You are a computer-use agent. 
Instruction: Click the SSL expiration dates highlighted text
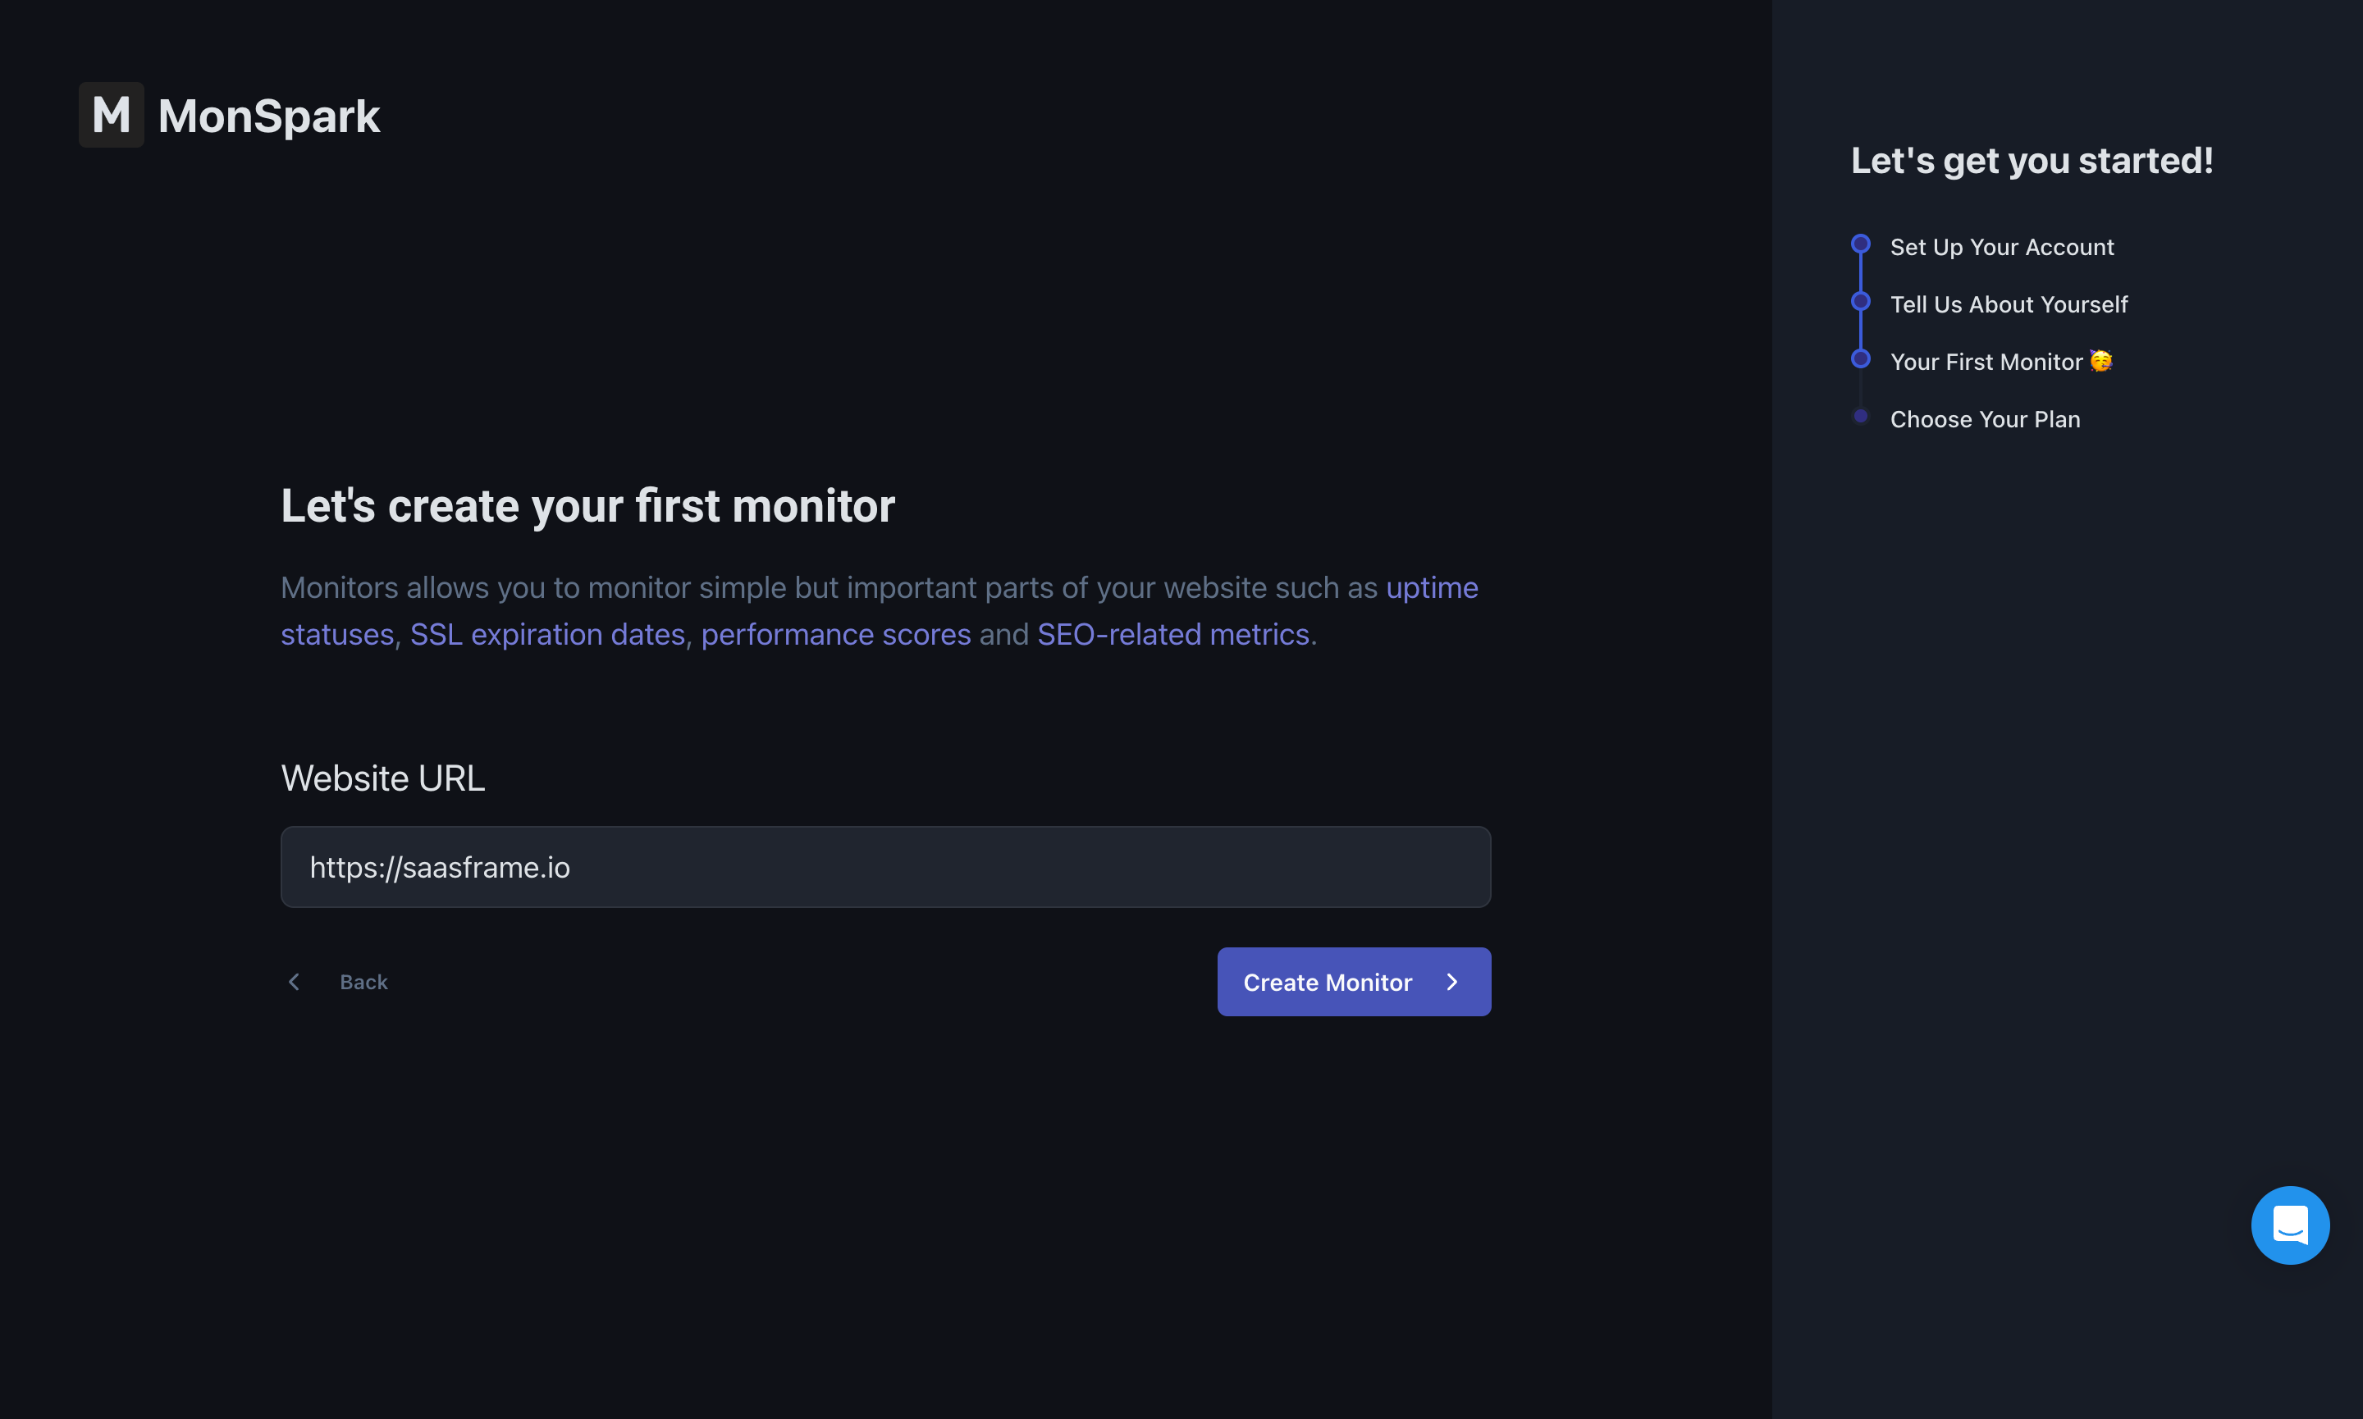click(547, 634)
